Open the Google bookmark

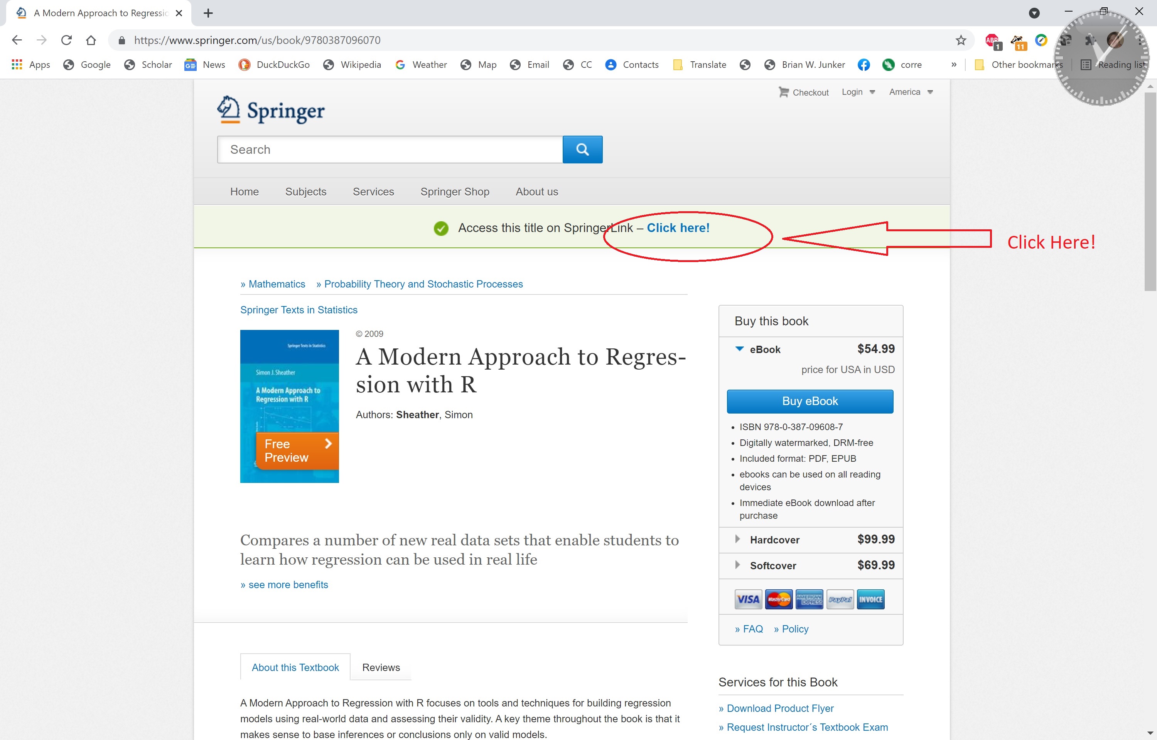(x=87, y=64)
